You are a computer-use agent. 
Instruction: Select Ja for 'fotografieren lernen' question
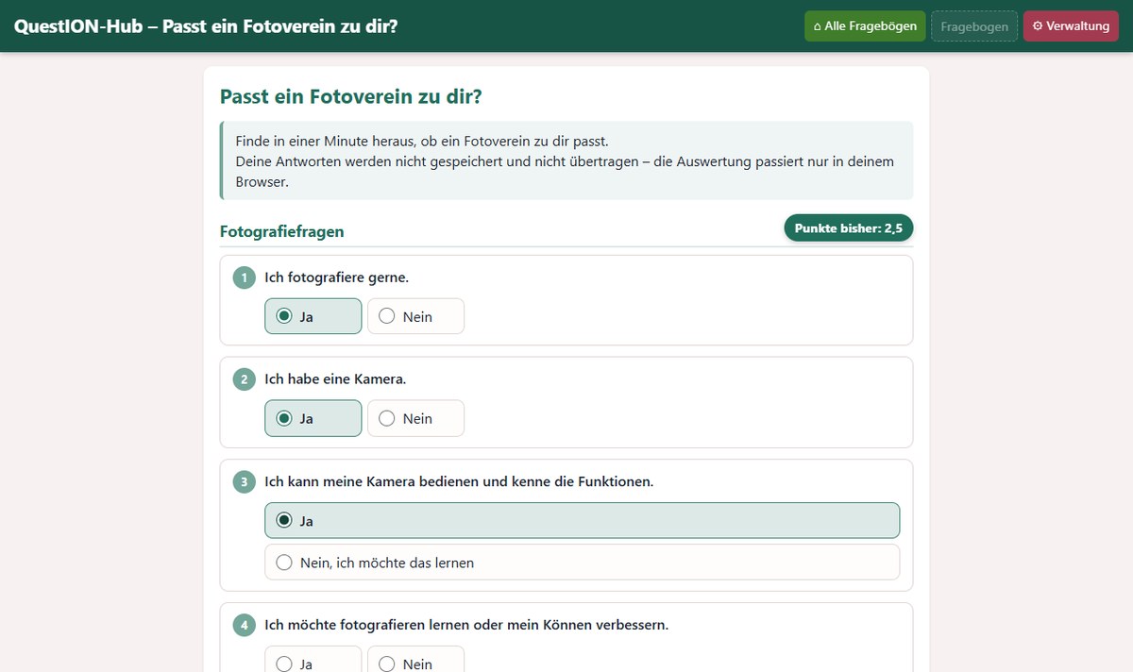tap(313, 663)
